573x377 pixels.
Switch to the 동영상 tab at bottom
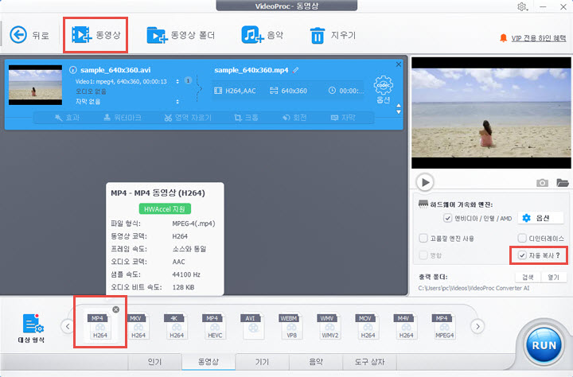(209, 362)
